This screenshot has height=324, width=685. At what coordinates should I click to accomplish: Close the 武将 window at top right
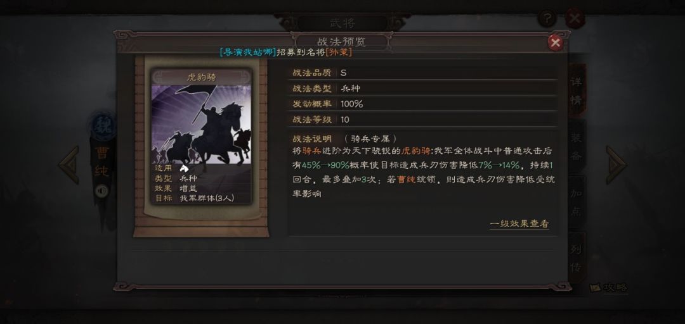coord(575,19)
